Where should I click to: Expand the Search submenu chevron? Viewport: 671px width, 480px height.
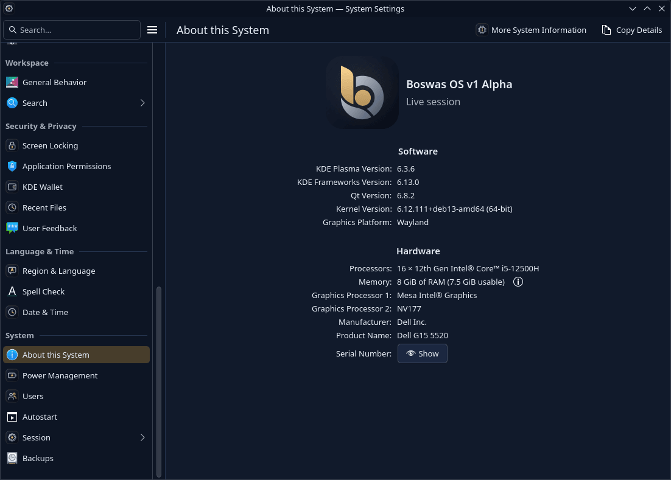[x=142, y=103]
